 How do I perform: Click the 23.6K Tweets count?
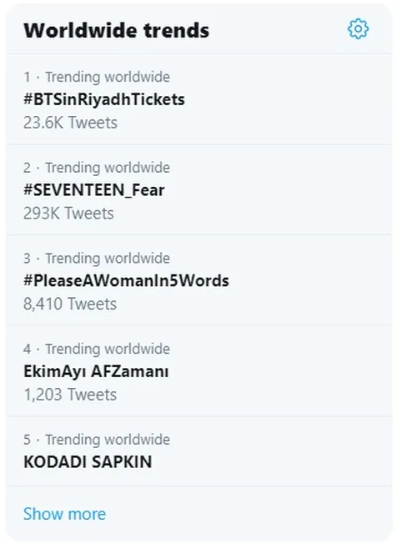70,123
